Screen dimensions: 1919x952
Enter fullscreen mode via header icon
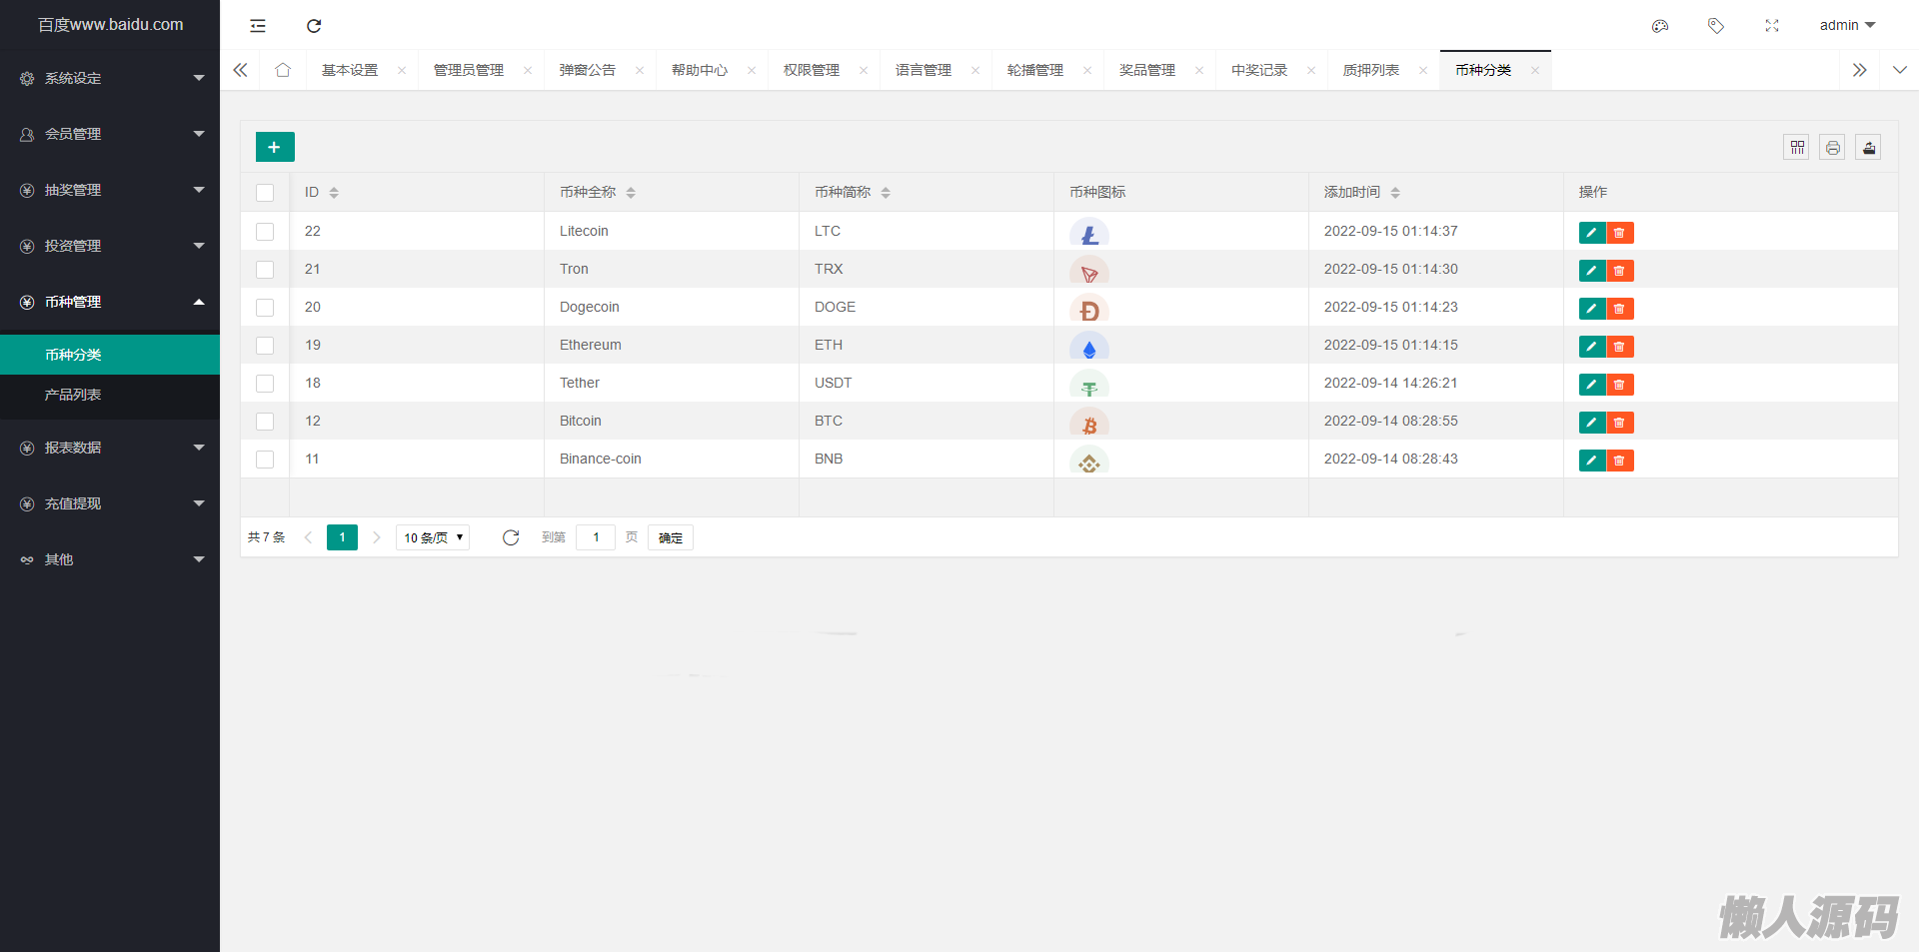pos(1772,26)
